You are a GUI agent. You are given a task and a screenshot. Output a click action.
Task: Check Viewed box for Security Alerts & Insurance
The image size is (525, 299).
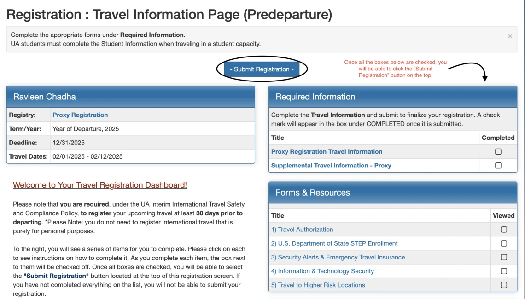click(503, 257)
